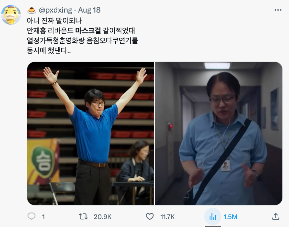Click the tweet's last line 동시에 했댄다..

[49, 50]
